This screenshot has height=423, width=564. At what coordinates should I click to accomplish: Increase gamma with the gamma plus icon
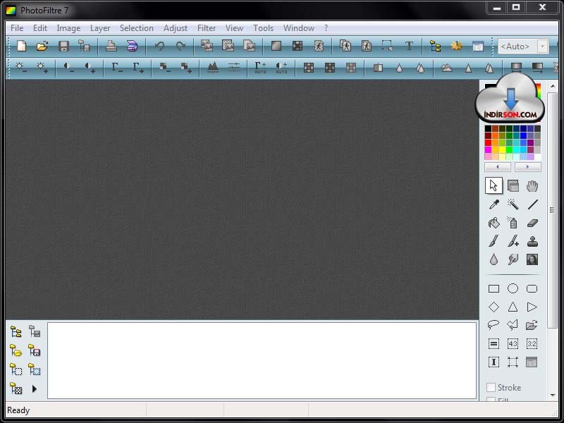pyautogui.click(x=138, y=67)
